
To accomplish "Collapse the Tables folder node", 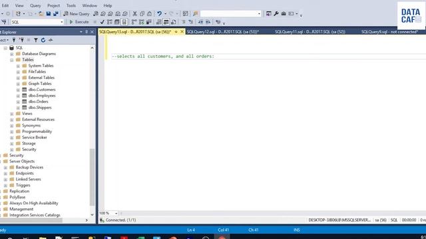I will pos(12,60).
